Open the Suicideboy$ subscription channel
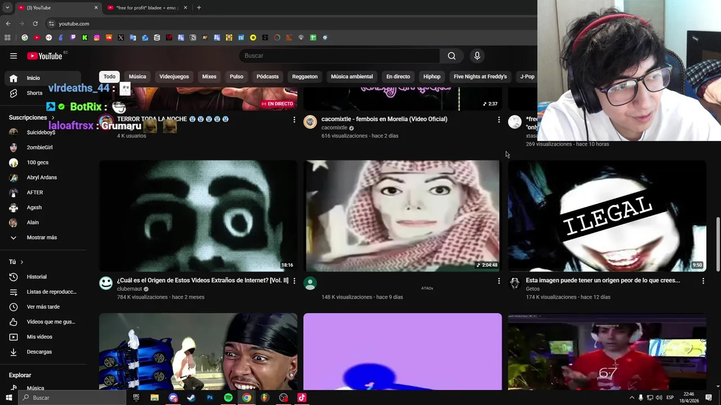This screenshot has width=721, height=405. point(43,132)
